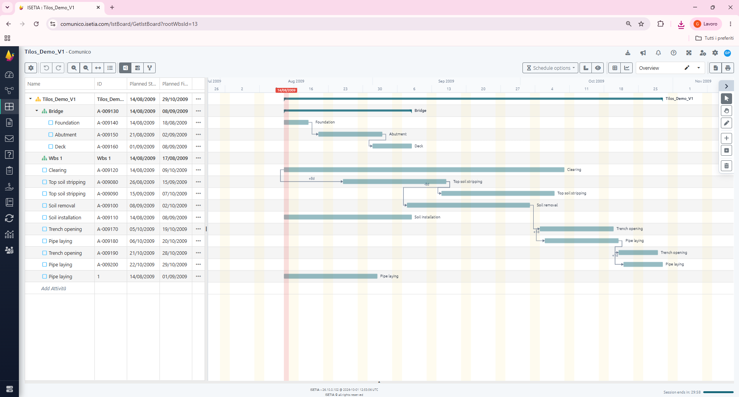Open the Tutti i preferiti bookmarks folder
This screenshot has height=397, width=739.
tap(714, 38)
